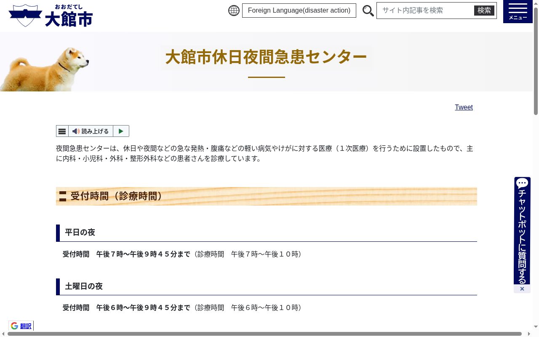
Task: Open the 大館市 city logo homepage
Action: (51, 16)
